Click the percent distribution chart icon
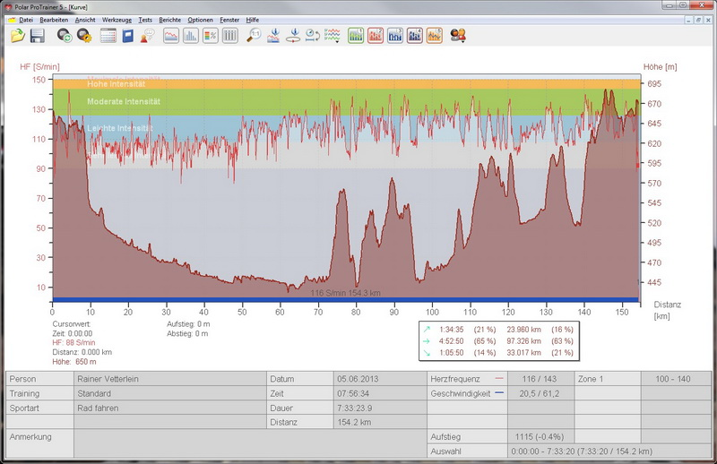The height and width of the screenshot is (464, 717). (x=211, y=36)
